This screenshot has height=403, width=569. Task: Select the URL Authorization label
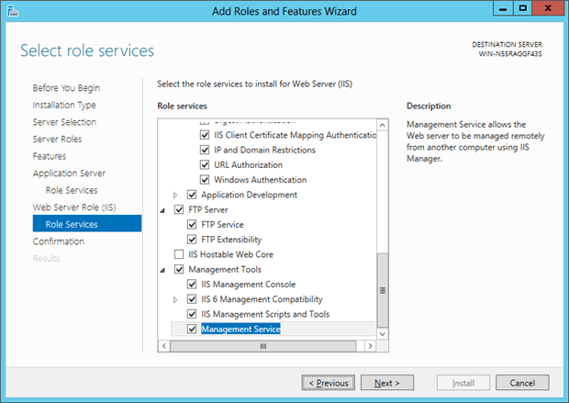tap(248, 165)
